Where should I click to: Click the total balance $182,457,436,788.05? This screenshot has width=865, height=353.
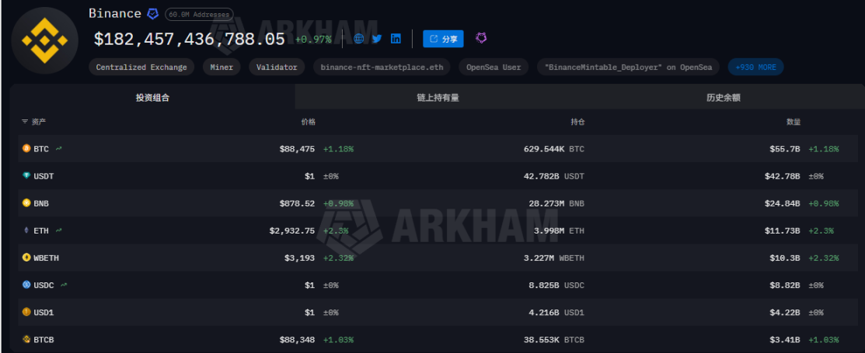click(189, 39)
